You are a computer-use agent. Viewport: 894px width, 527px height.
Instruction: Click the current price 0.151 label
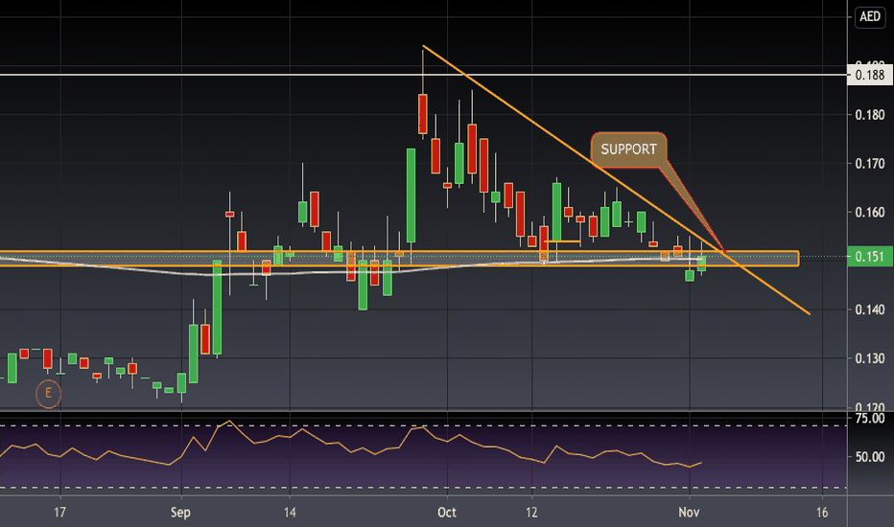(x=869, y=257)
